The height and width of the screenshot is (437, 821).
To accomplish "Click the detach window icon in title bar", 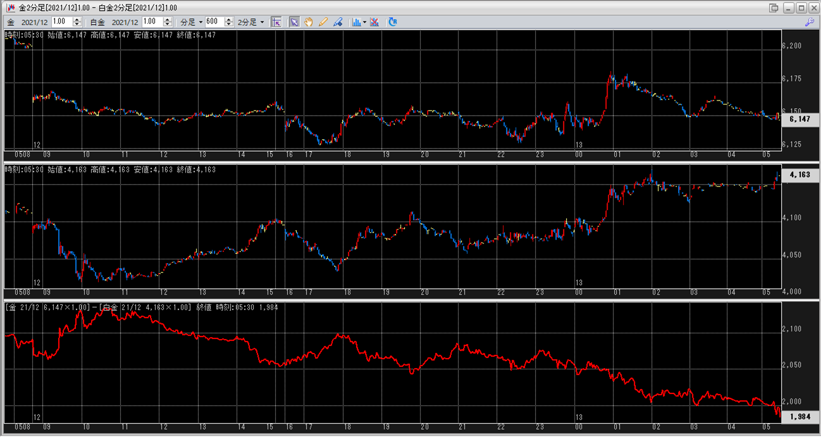I will click(773, 8).
